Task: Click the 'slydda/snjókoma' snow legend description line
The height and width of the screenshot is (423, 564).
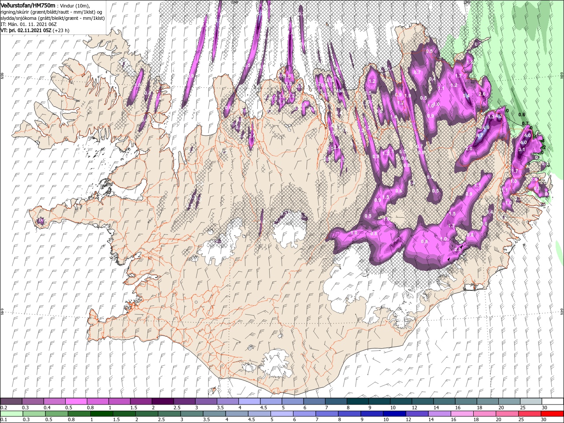Action: [x=52, y=18]
